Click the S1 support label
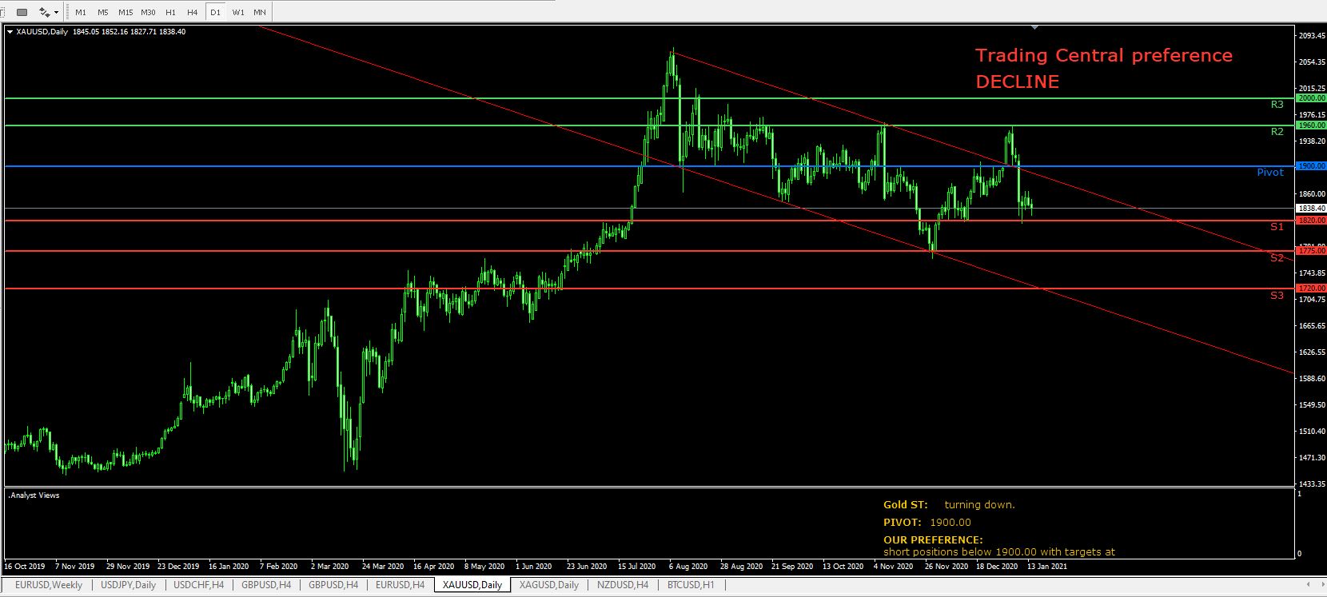This screenshot has width=1327, height=597. click(x=1277, y=227)
